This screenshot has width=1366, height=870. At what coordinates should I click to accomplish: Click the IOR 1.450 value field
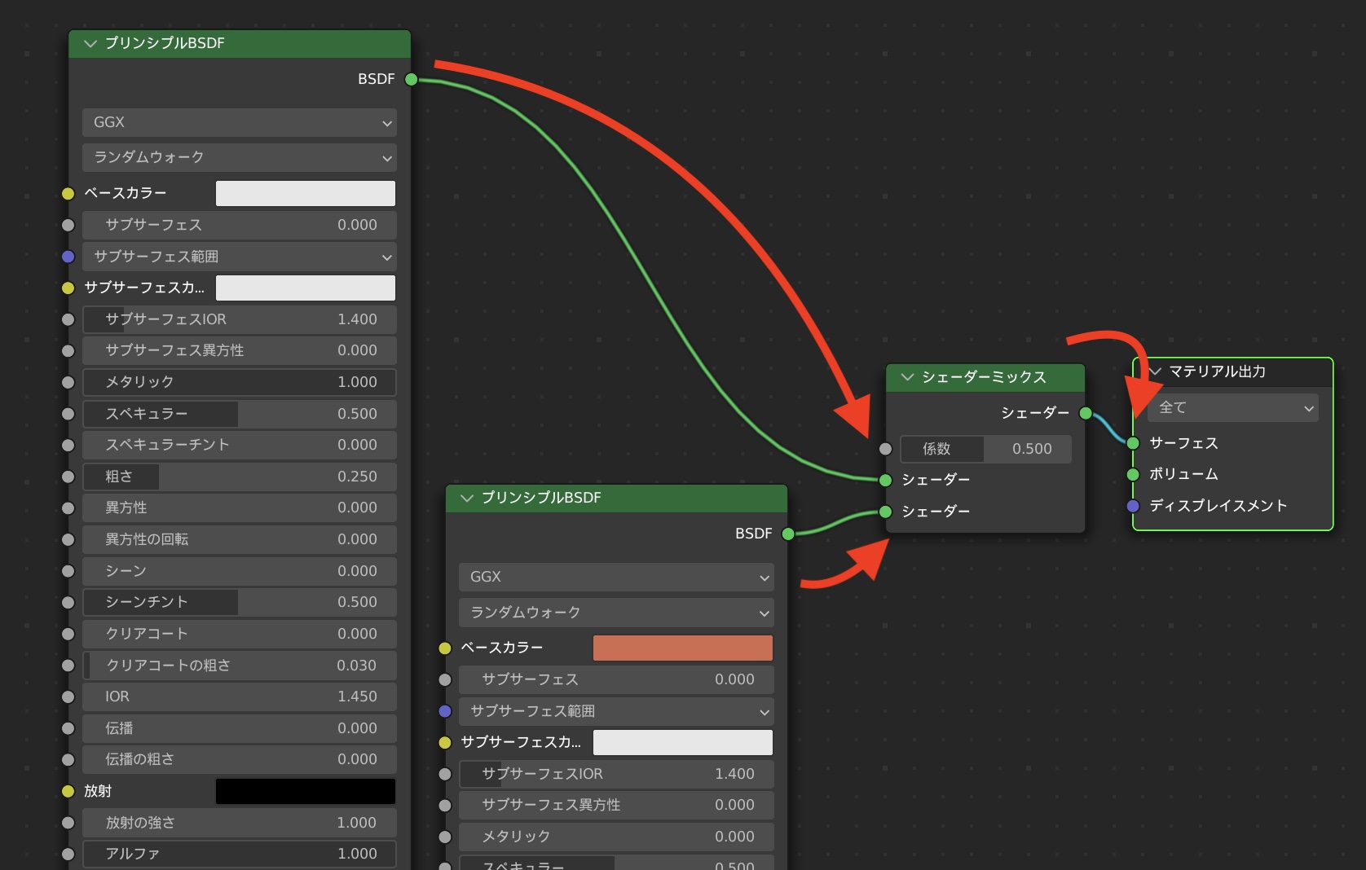[239, 696]
